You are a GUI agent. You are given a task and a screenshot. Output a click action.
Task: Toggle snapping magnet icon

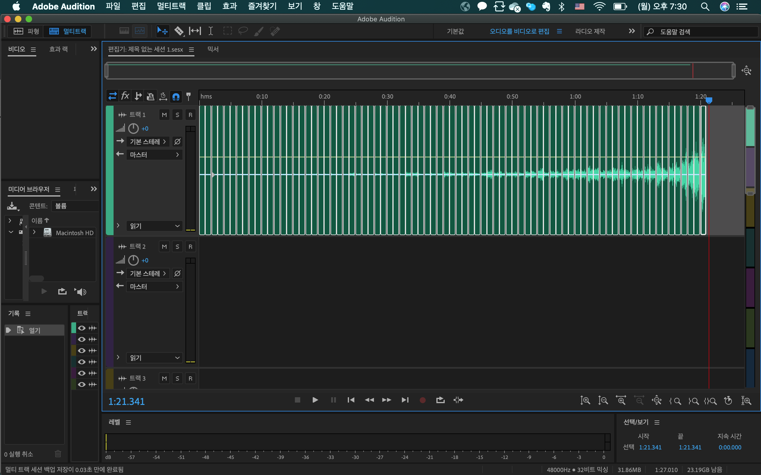coord(176,96)
